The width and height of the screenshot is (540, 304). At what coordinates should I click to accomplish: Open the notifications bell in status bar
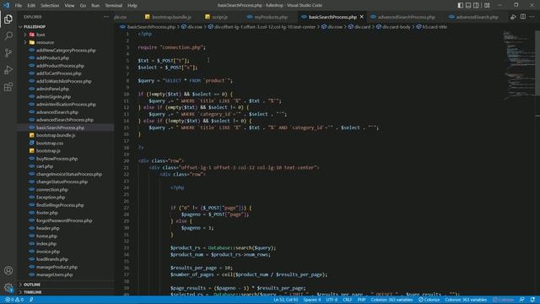tap(532, 300)
